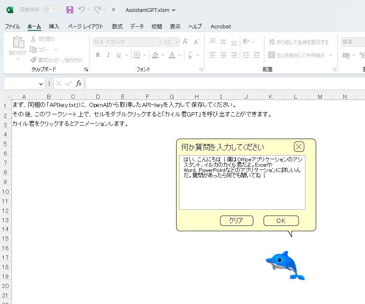
Task: Toggle Underline formatting
Action: [118, 55]
